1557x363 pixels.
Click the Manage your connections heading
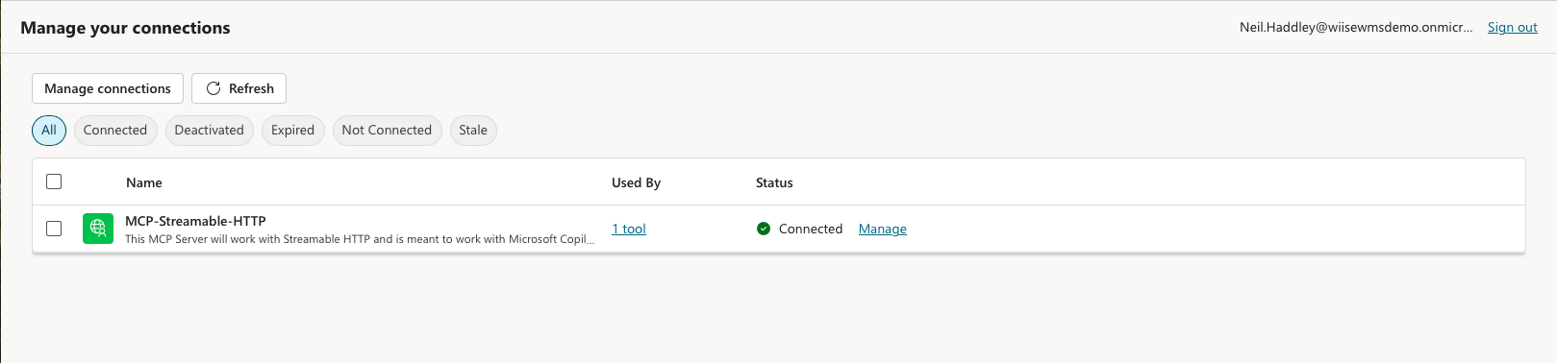click(125, 28)
